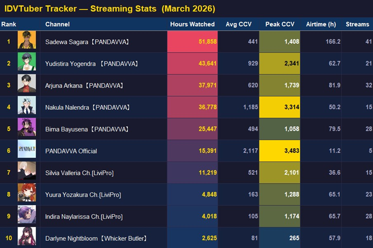Open Indira Naylarissa's avatar thumbnail
This screenshot has width=373, height=248.
coord(27,214)
